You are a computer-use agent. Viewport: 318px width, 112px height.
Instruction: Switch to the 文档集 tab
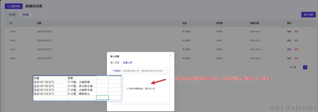tap(12, 15)
